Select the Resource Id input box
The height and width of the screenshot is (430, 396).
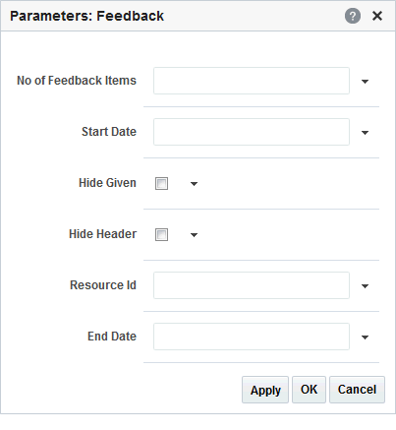[252, 285]
